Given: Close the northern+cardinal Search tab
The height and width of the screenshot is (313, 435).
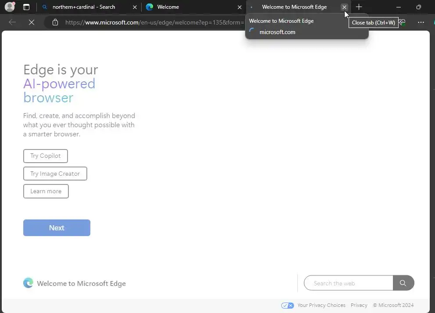Looking at the screenshot, I should (x=135, y=7).
